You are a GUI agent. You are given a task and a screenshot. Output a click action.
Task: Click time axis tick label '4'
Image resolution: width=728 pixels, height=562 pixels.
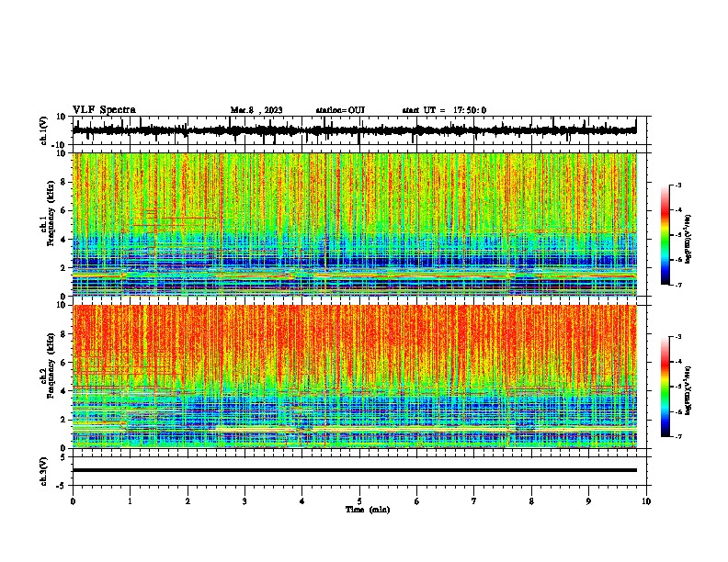click(x=302, y=501)
